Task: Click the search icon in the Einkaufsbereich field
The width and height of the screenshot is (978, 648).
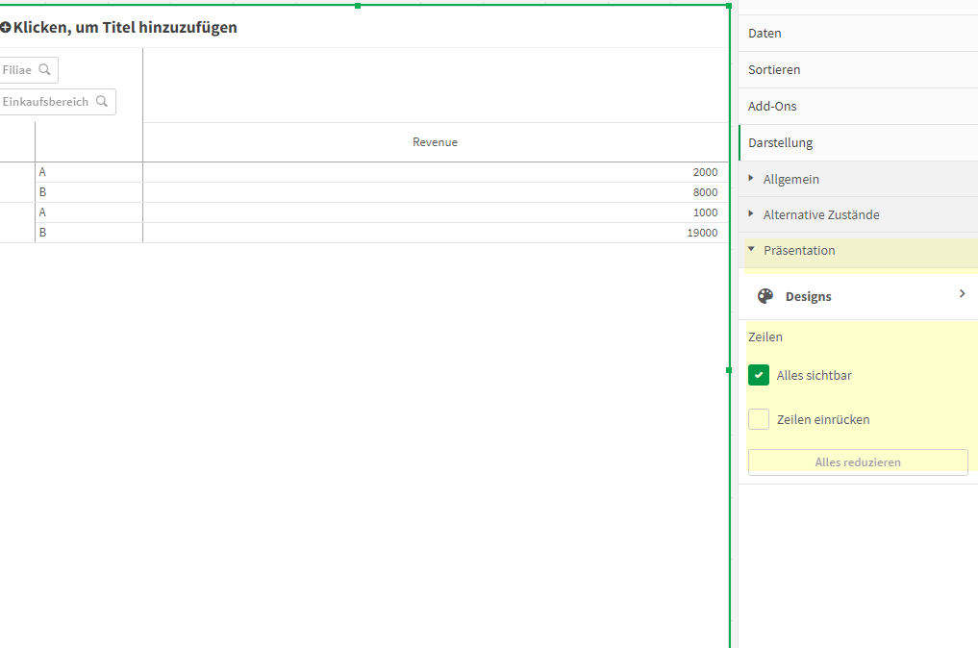Action: [102, 101]
